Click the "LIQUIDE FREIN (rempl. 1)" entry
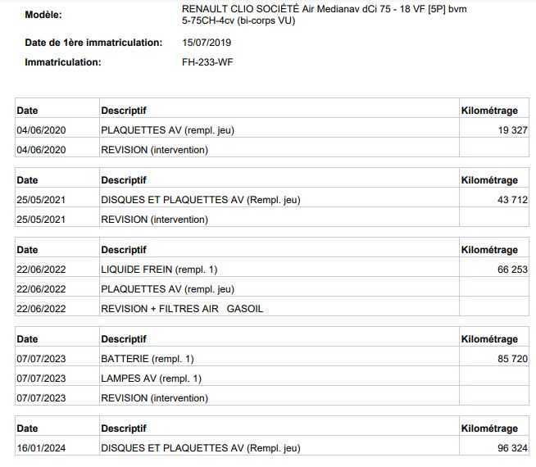This screenshot has width=536, height=467. pos(159,270)
